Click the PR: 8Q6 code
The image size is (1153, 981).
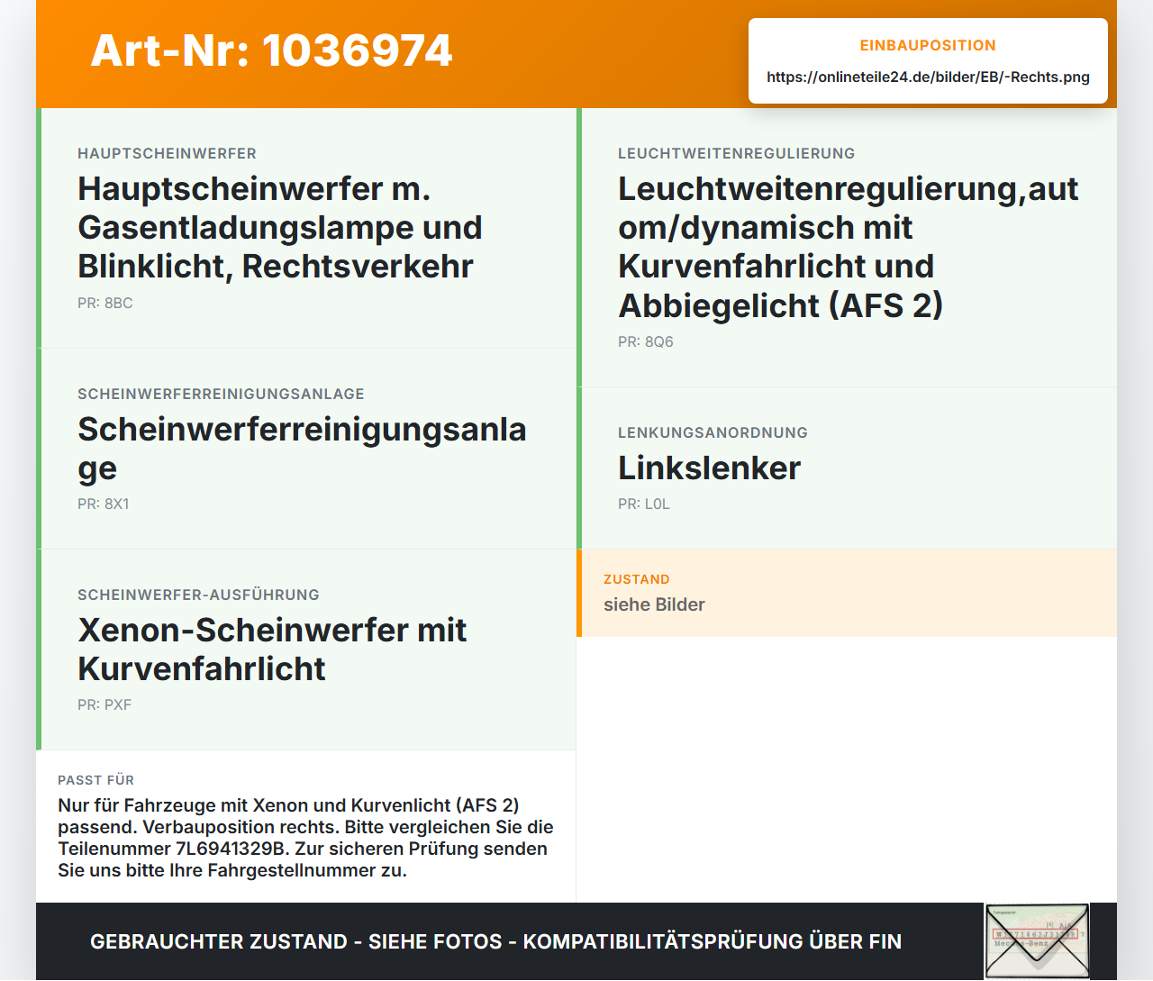[x=646, y=342]
